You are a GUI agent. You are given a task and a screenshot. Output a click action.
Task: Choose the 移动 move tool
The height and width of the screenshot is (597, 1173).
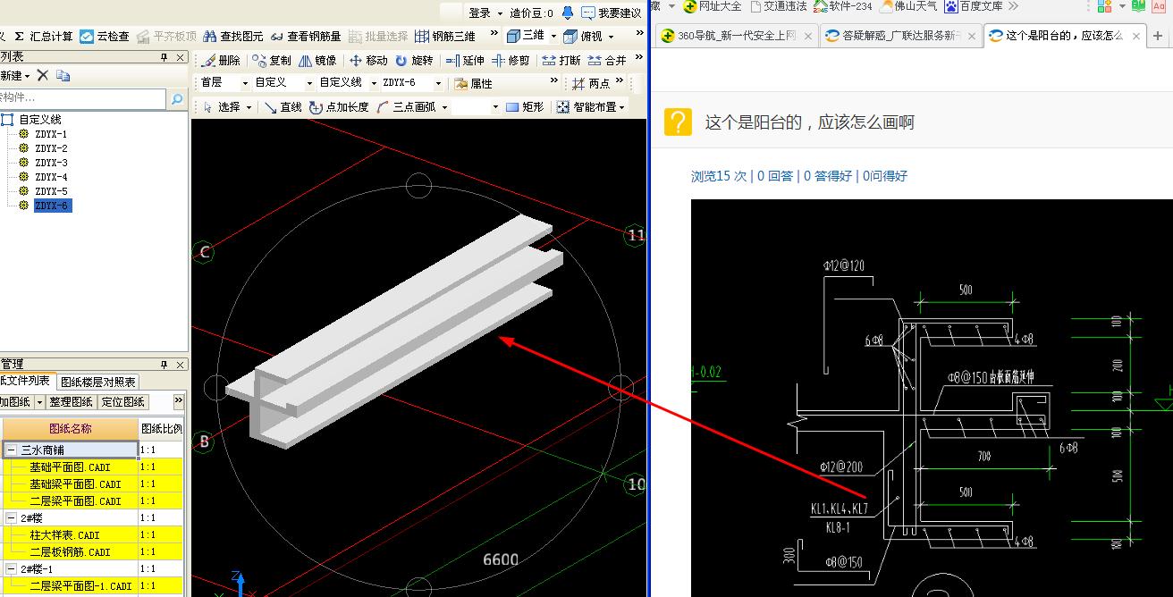(368, 61)
